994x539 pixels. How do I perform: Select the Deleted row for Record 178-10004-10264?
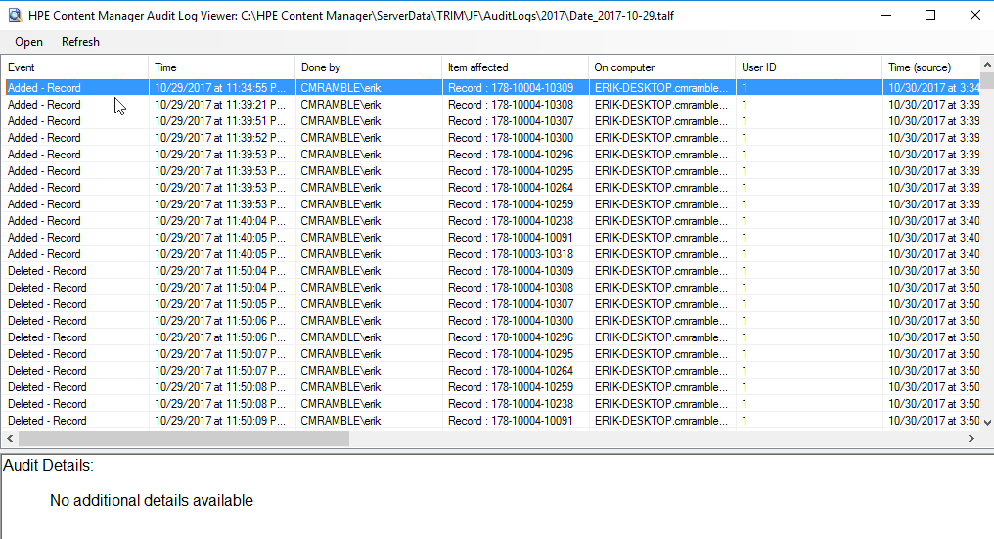tap(491, 371)
